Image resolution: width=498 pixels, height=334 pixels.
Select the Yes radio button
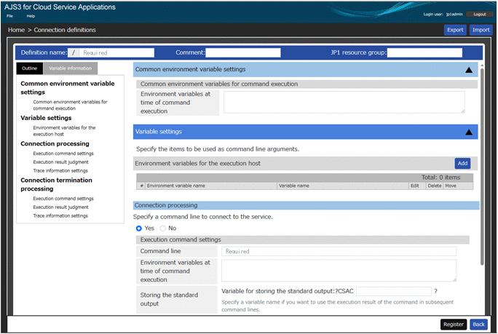click(x=139, y=228)
